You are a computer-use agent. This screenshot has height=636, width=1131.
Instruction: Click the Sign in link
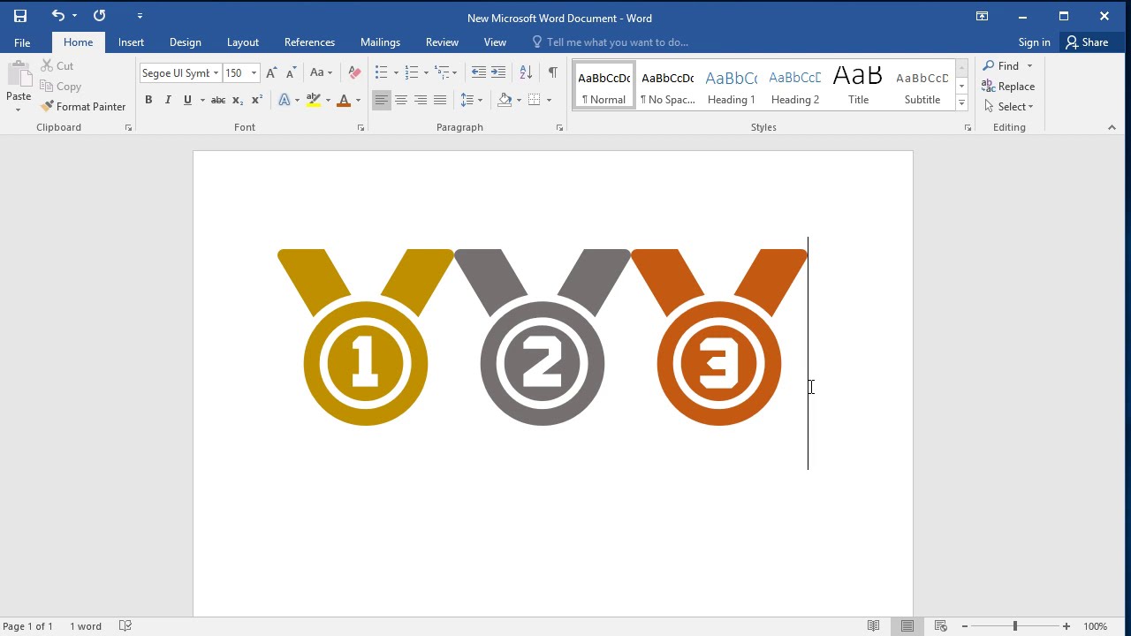point(1034,42)
